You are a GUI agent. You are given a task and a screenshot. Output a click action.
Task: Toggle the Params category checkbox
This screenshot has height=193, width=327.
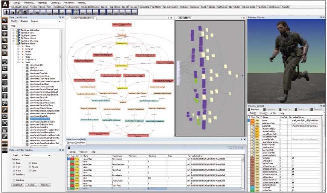30,167
